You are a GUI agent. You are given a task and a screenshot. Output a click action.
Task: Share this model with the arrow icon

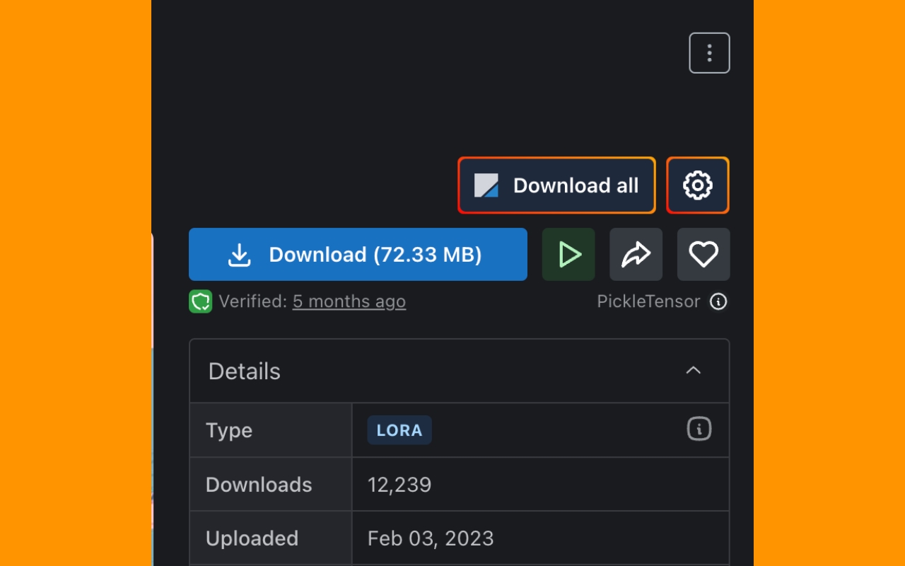coord(636,255)
